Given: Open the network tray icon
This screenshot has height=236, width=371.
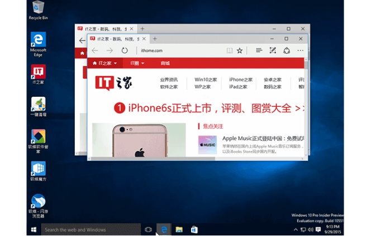Looking at the screenshot, I should (303, 229).
